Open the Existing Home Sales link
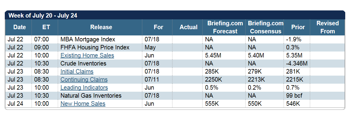Viewport: 353px width, 117px height. [87, 55]
